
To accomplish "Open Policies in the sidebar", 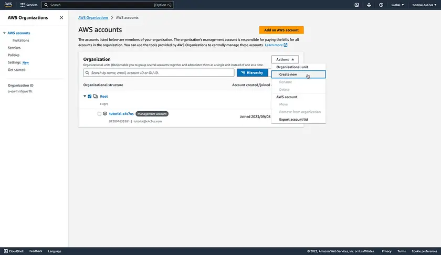I will (14, 55).
